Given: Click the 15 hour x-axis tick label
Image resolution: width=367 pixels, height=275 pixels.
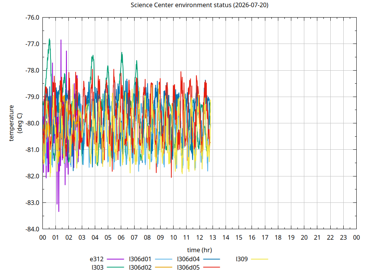Looking at the screenshot, I should pos(239,238).
